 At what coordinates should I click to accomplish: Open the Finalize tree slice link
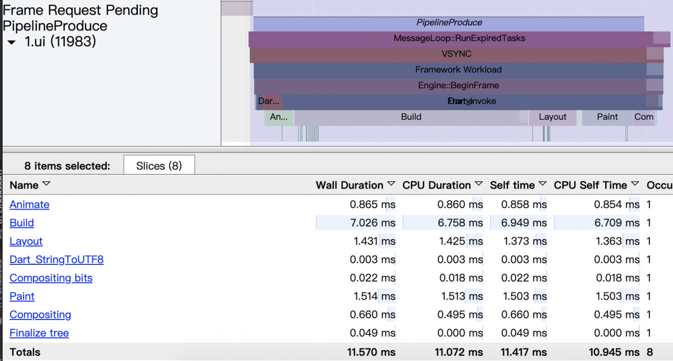coord(39,333)
